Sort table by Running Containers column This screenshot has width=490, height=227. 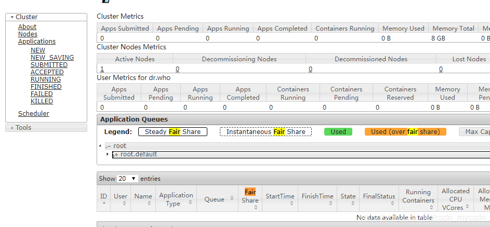pos(418,198)
